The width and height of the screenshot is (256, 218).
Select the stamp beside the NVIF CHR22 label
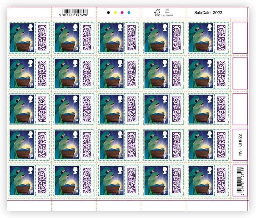(x=208, y=145)
